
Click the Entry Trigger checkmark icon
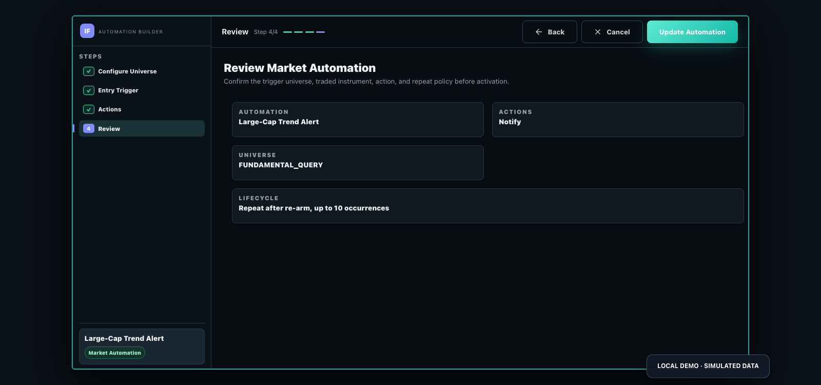click(x=89, y=90)
